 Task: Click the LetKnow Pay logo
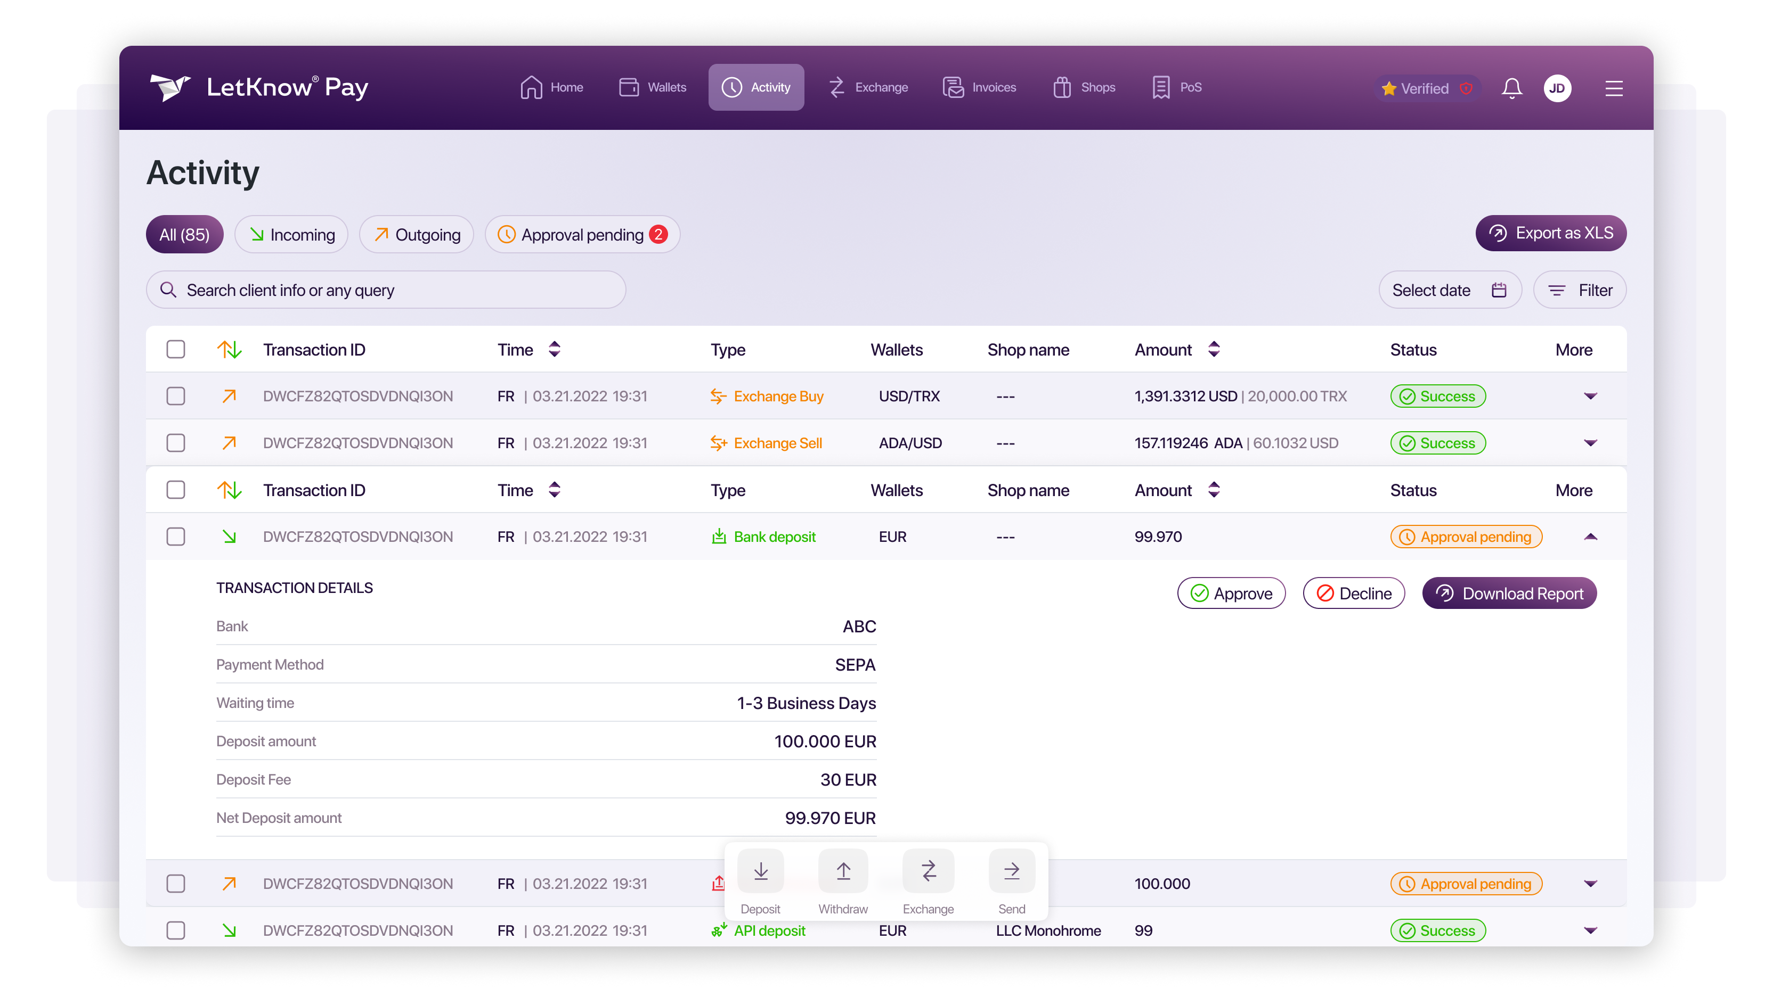[259, 87]
